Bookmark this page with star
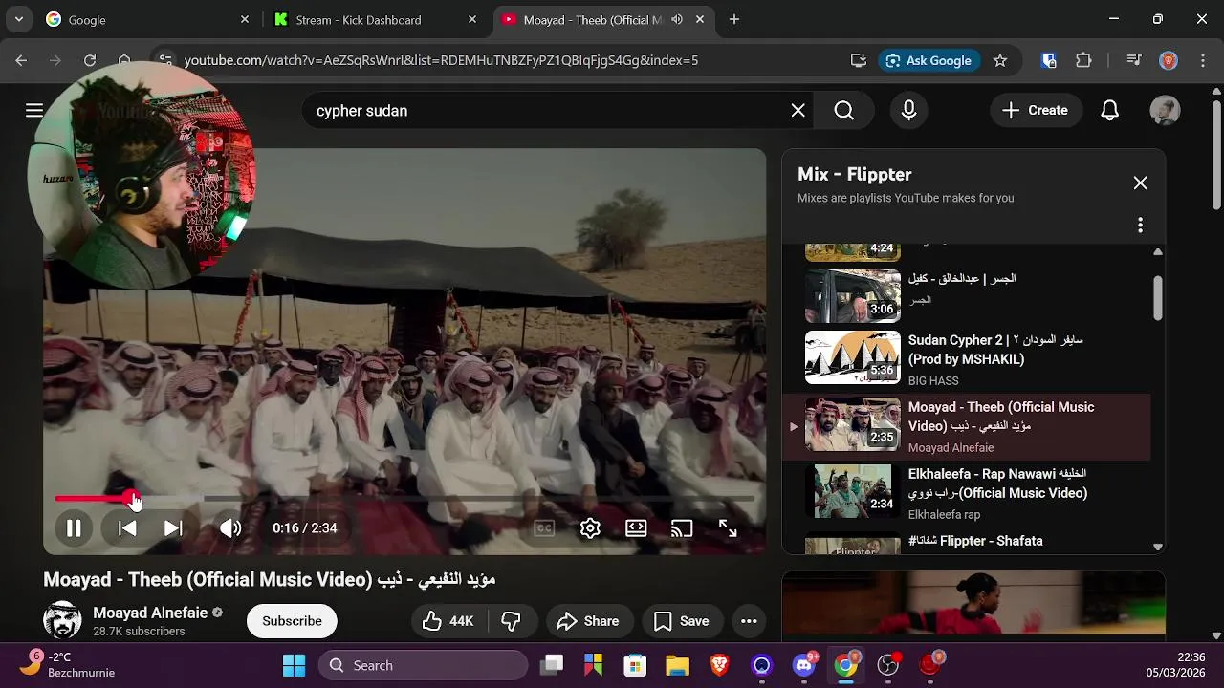 point(1000,60)
